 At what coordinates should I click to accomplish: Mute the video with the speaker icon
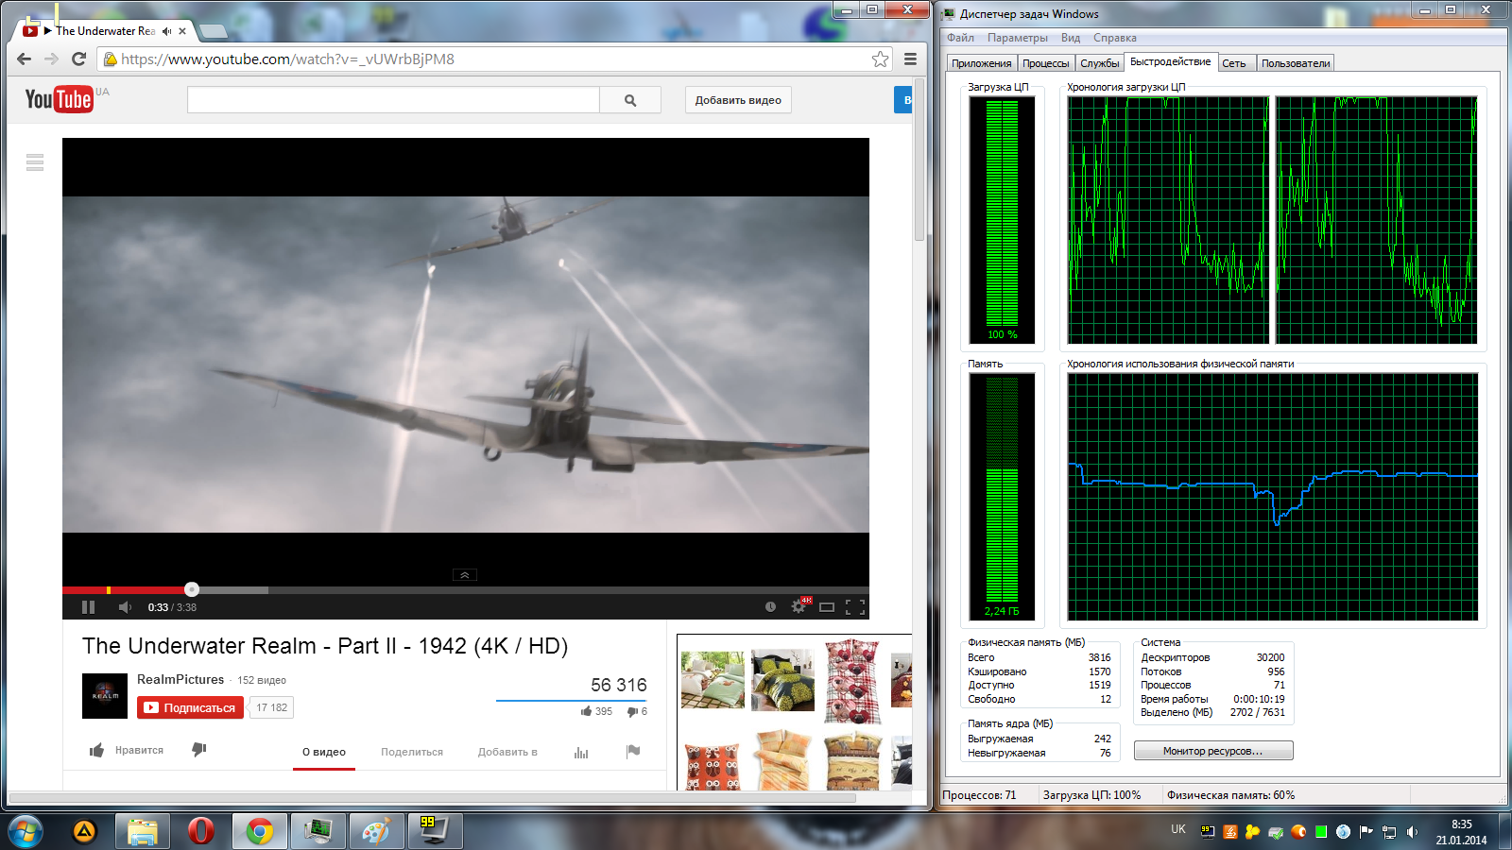point(125,607)
